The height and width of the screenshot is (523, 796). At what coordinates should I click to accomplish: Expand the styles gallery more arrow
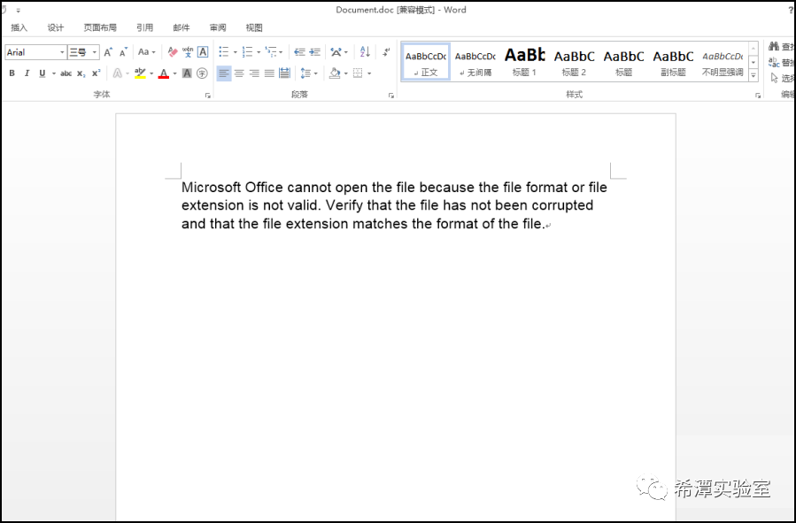coord(753,75)
